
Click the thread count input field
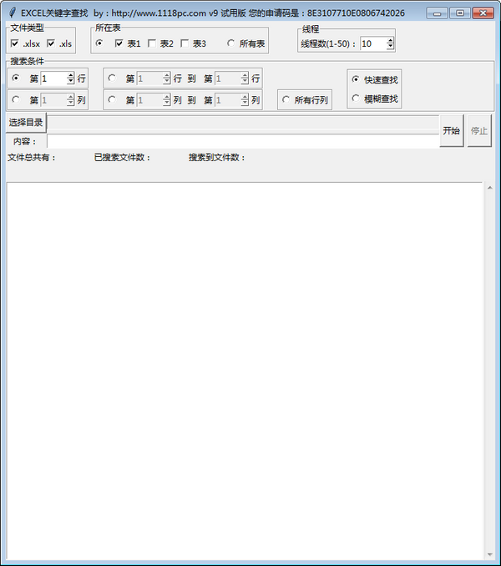[373, 43]
